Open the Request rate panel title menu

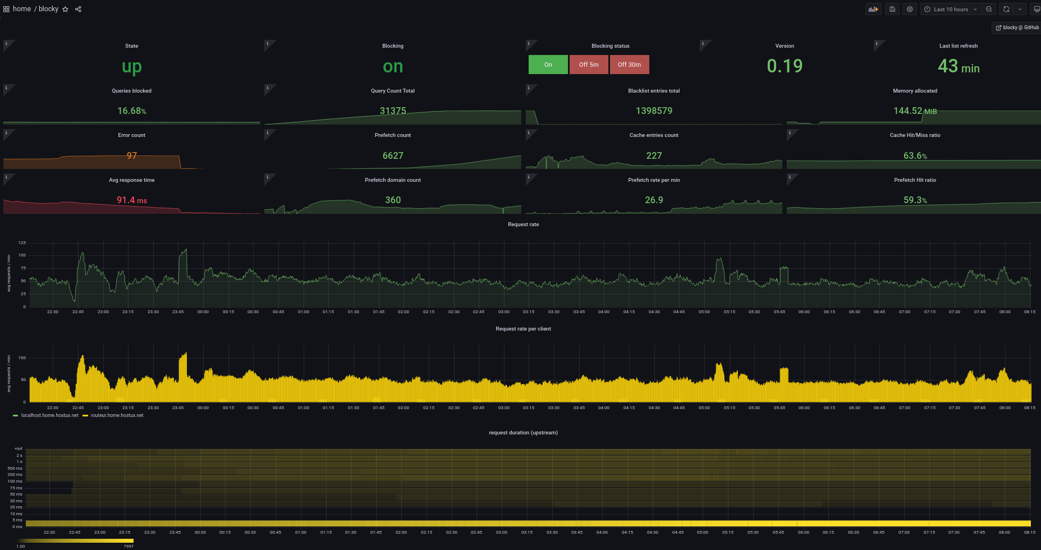point(523,224)
